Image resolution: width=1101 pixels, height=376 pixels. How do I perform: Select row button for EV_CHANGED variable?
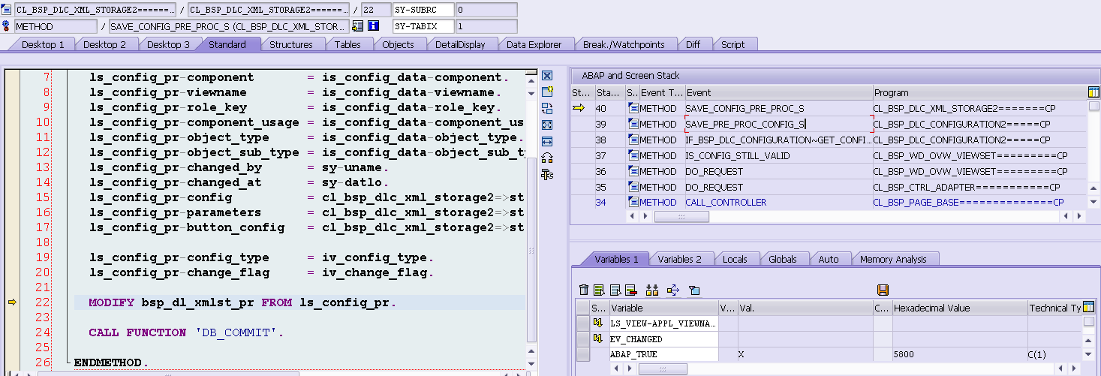point(582,338)
